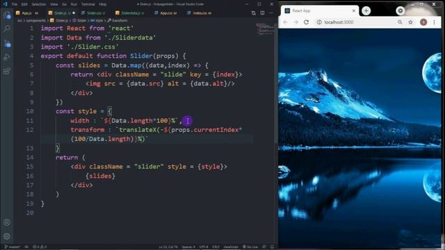
Task: Click the master branch in status bar
Action: 13,247
